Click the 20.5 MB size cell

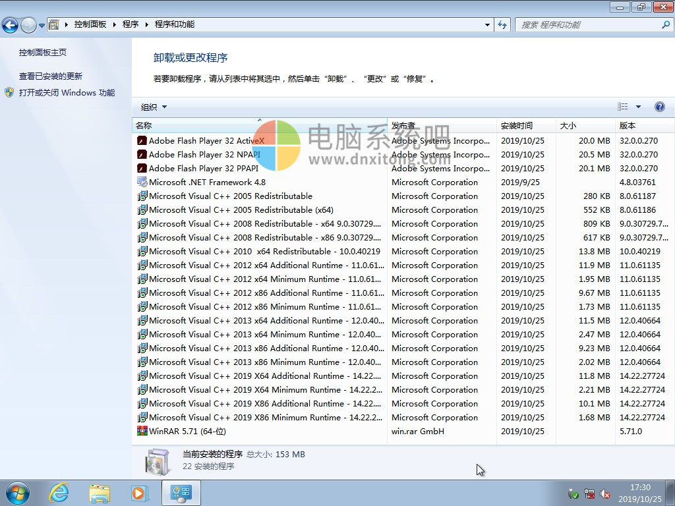click(x=594, y=154)
